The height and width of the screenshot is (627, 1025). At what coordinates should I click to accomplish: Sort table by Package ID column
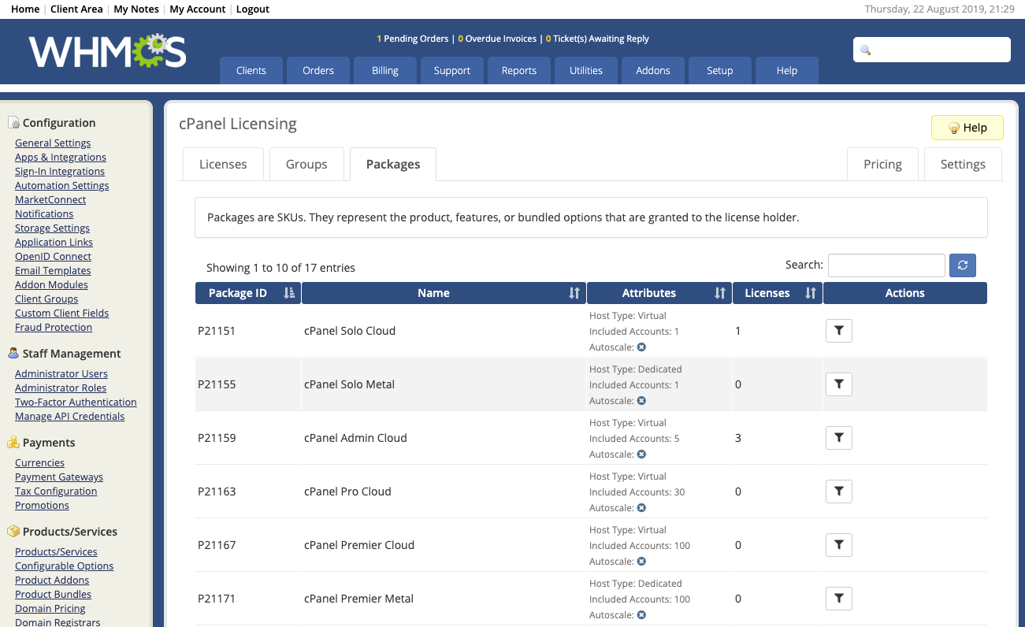coord(248,293)
